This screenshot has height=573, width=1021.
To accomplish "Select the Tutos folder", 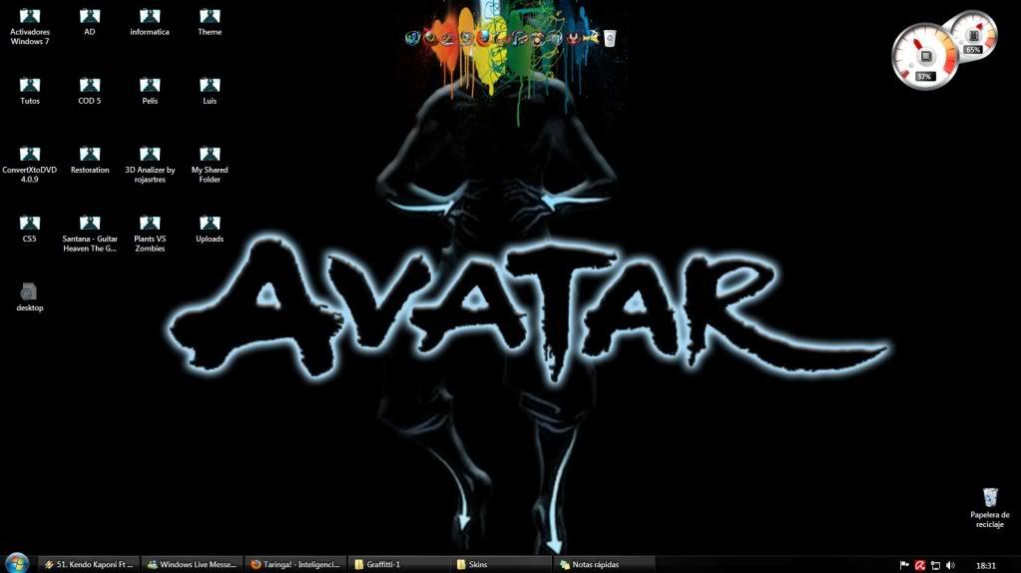I will (x=29, y=91).
